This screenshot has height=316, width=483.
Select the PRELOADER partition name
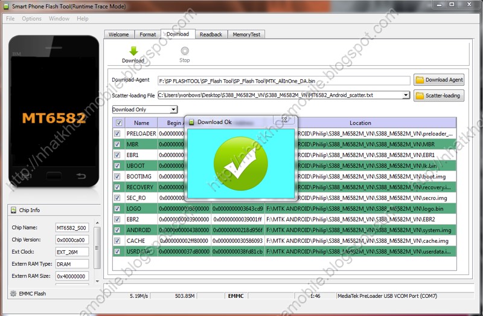pos(141,134)
